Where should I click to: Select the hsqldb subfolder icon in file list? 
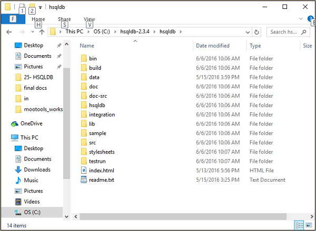point(84,105)
